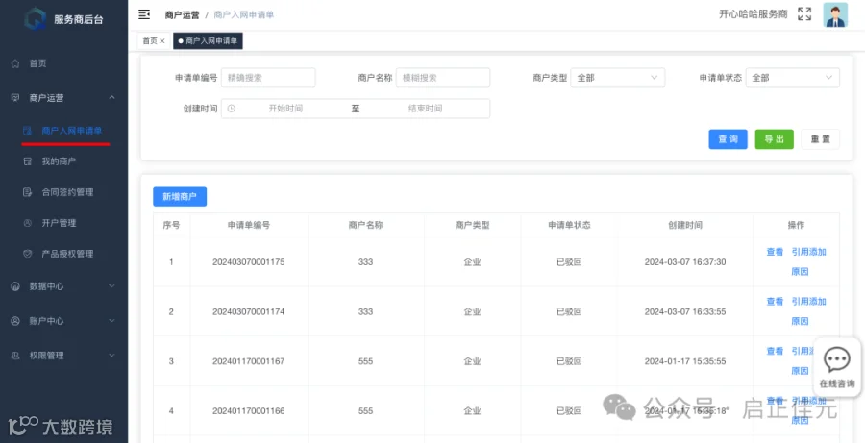Close the 首页 tab using its x

tap(162, 40)
